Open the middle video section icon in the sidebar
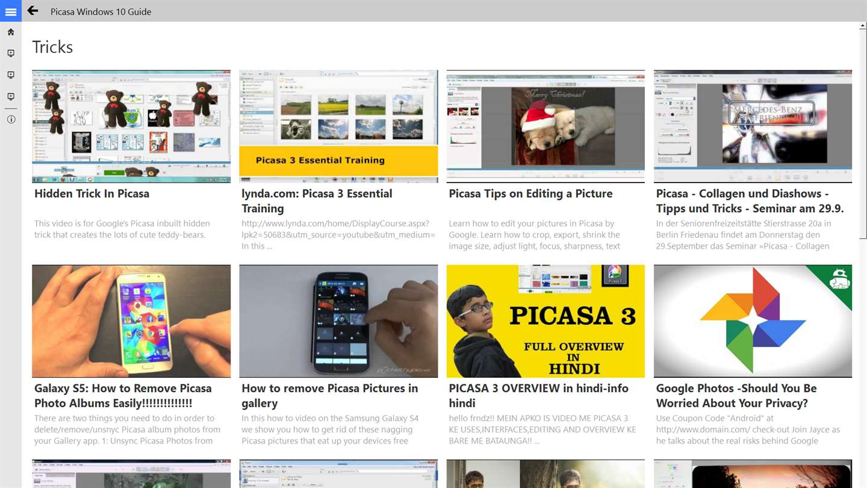Viewport: 867px width, 488px height. point(11,75)
